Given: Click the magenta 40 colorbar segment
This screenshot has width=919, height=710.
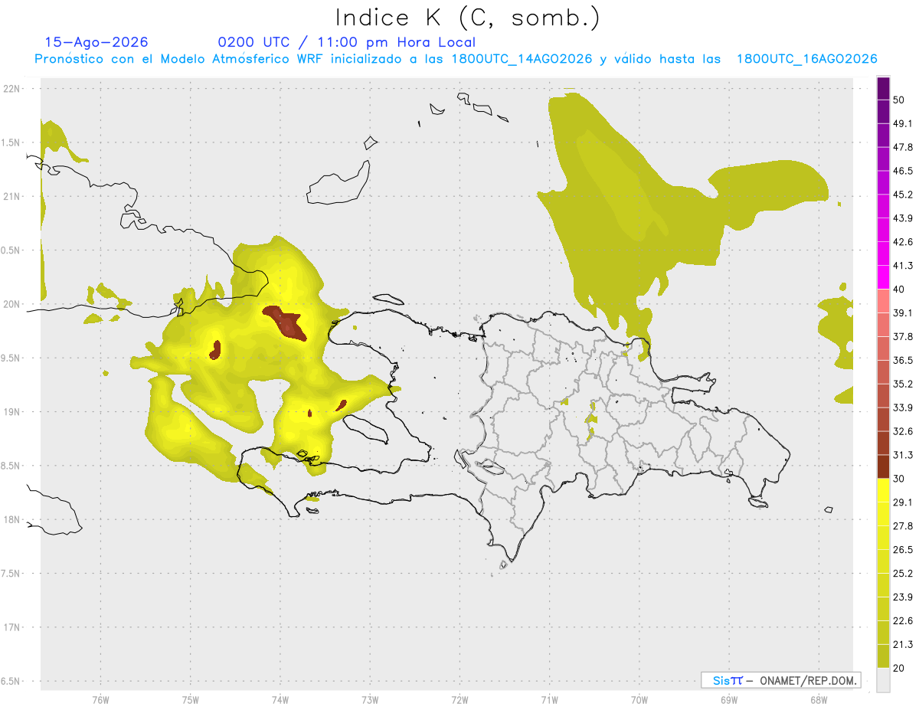Looking at the screenshot, I should pos(883,277).
